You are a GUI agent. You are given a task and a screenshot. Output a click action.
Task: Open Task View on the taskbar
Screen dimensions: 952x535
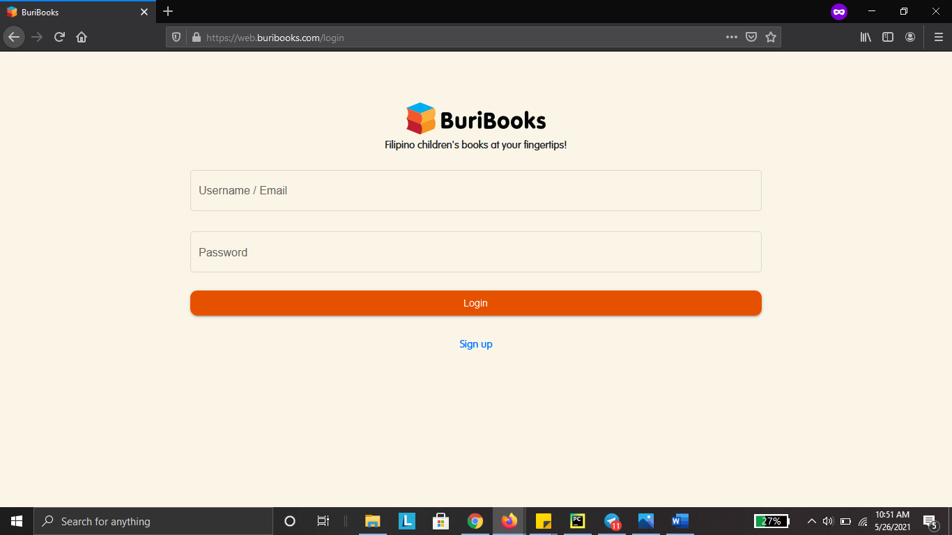pyautogui.click(x=323, y=521)
